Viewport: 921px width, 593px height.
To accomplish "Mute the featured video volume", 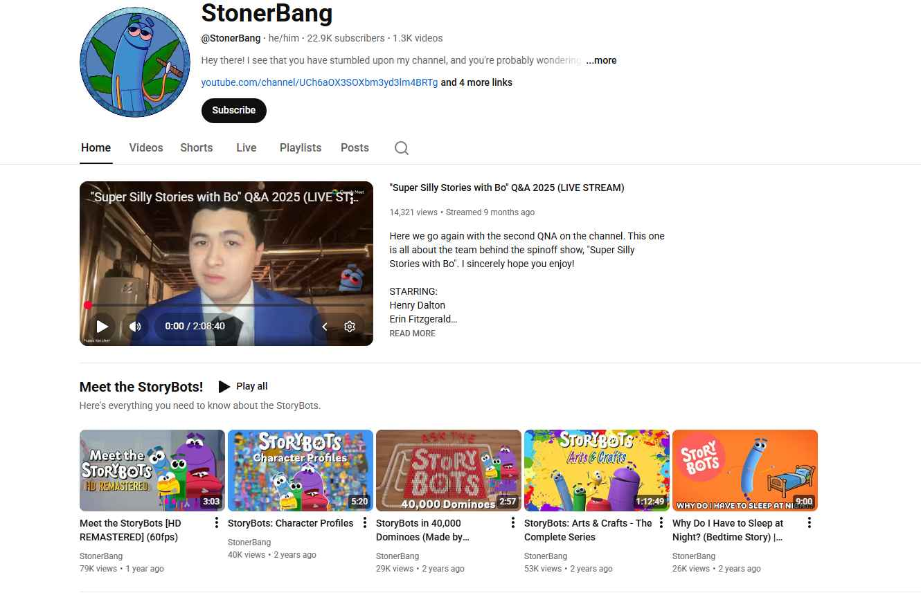I will coord(135,327).
